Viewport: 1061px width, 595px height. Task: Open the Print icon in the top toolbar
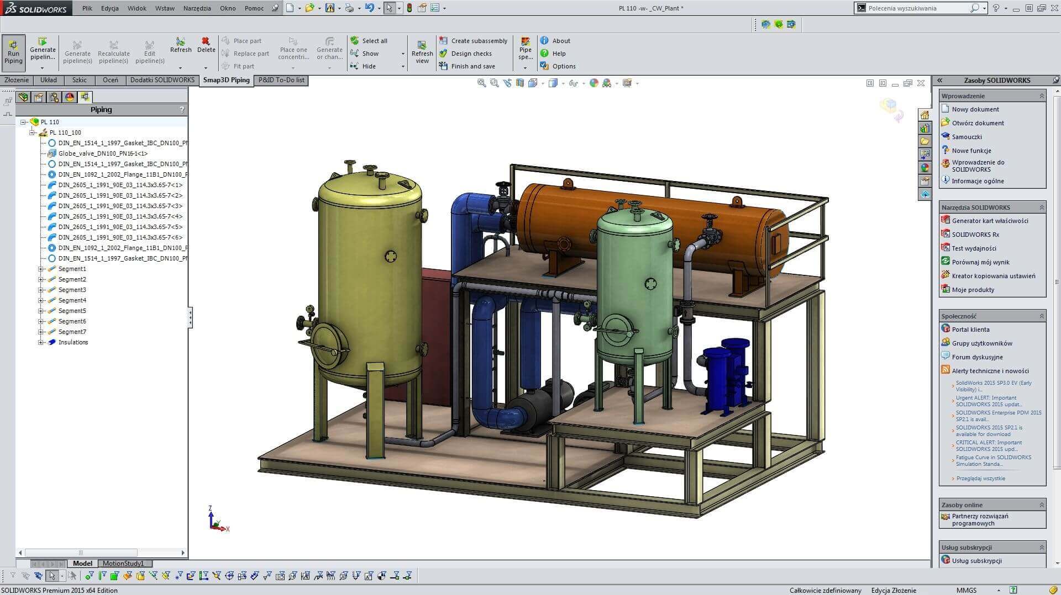pos(349,8)
